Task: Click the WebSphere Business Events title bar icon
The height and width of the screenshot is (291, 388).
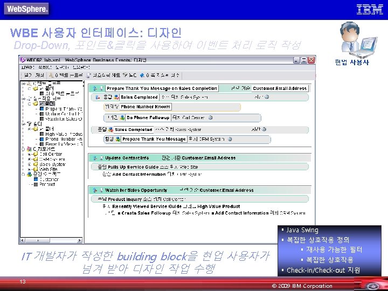Action: [x=23, y=60]
